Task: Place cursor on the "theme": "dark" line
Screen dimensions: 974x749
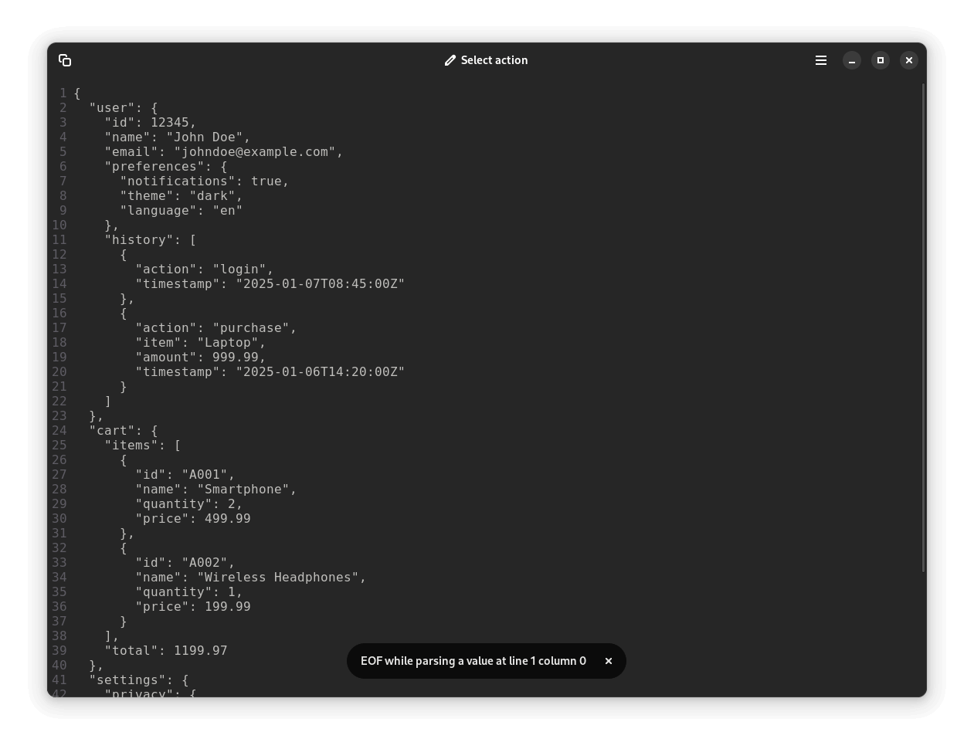Action: [x=181, y=196]
